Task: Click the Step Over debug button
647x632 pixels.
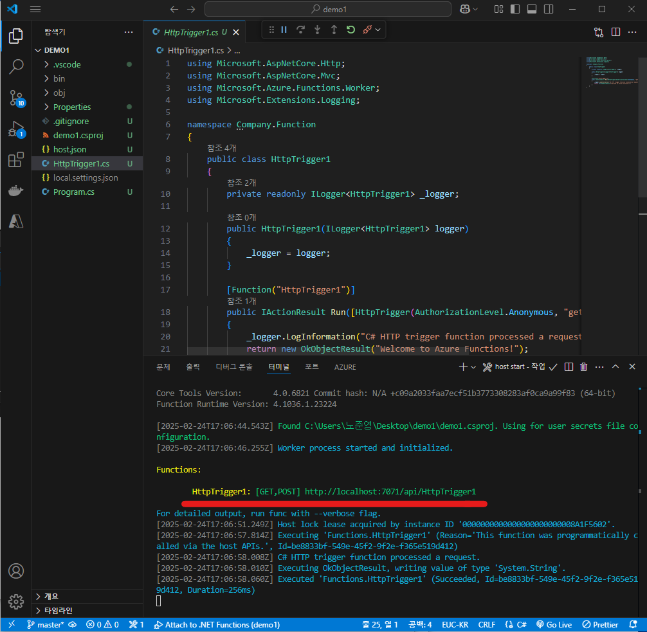Action: [300, 30]
